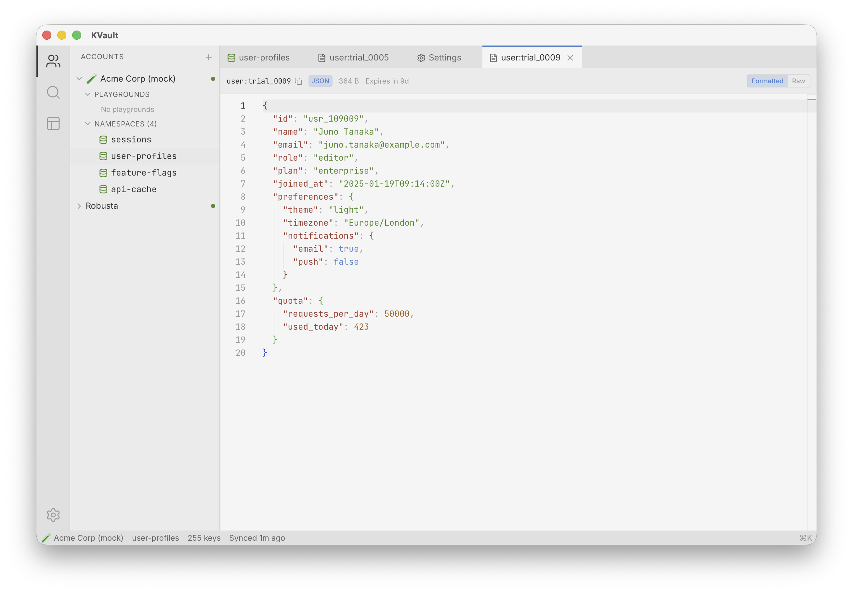The image size is (853, 593).
Task: Click the sessions namespace database icon
Action: [x=103, y=140]
